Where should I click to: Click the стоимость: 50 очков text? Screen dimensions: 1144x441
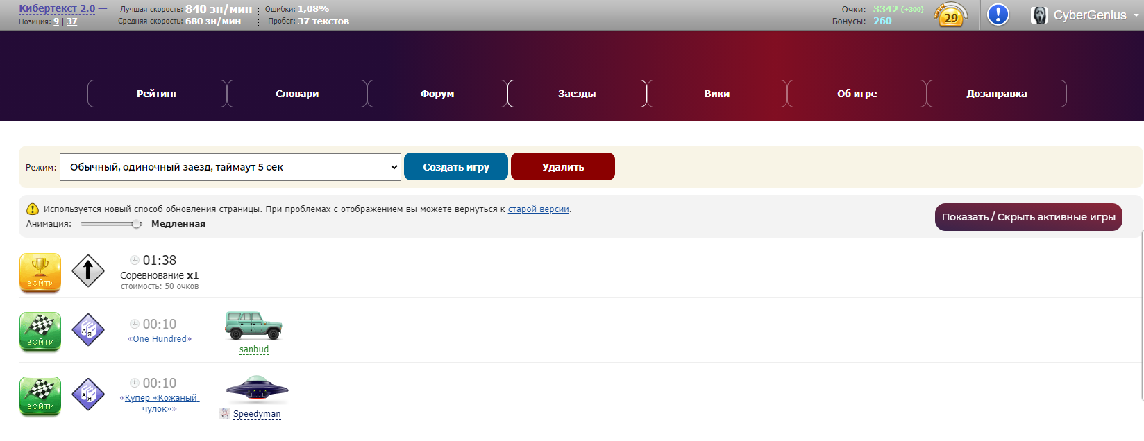pos(160,286)
